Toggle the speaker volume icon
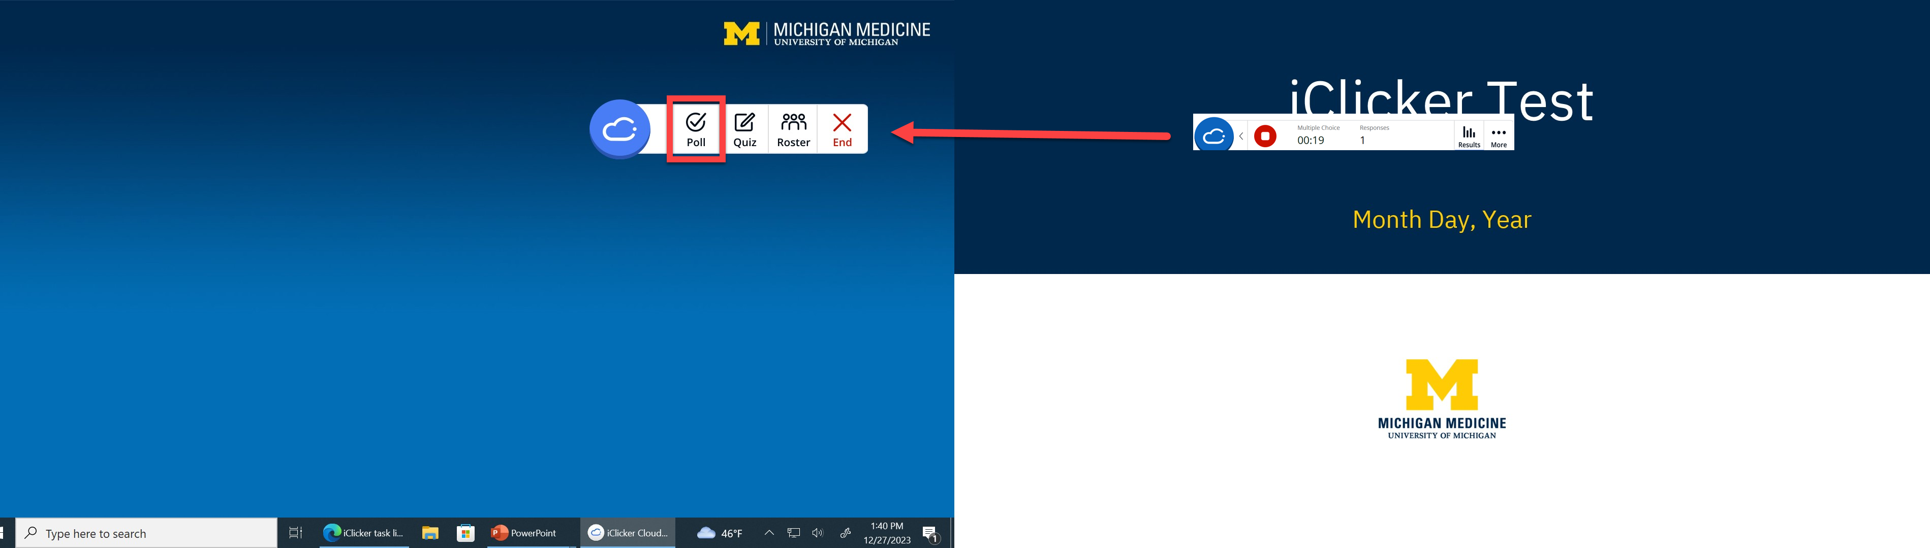Viewport: 1930px width, 548px height. 818,532
